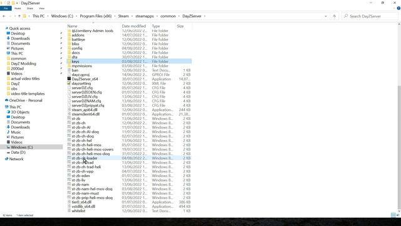Select the vstdlib_s64.dll file name
Viewport: 401px width, 226px height.
[x=83, y=207]
